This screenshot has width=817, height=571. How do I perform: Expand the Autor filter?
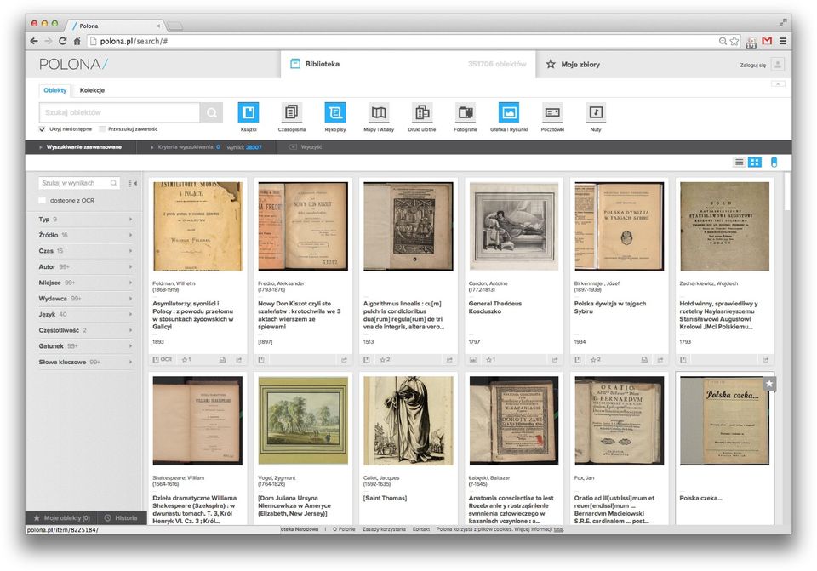pyautogui.click(x=85, y=266)
